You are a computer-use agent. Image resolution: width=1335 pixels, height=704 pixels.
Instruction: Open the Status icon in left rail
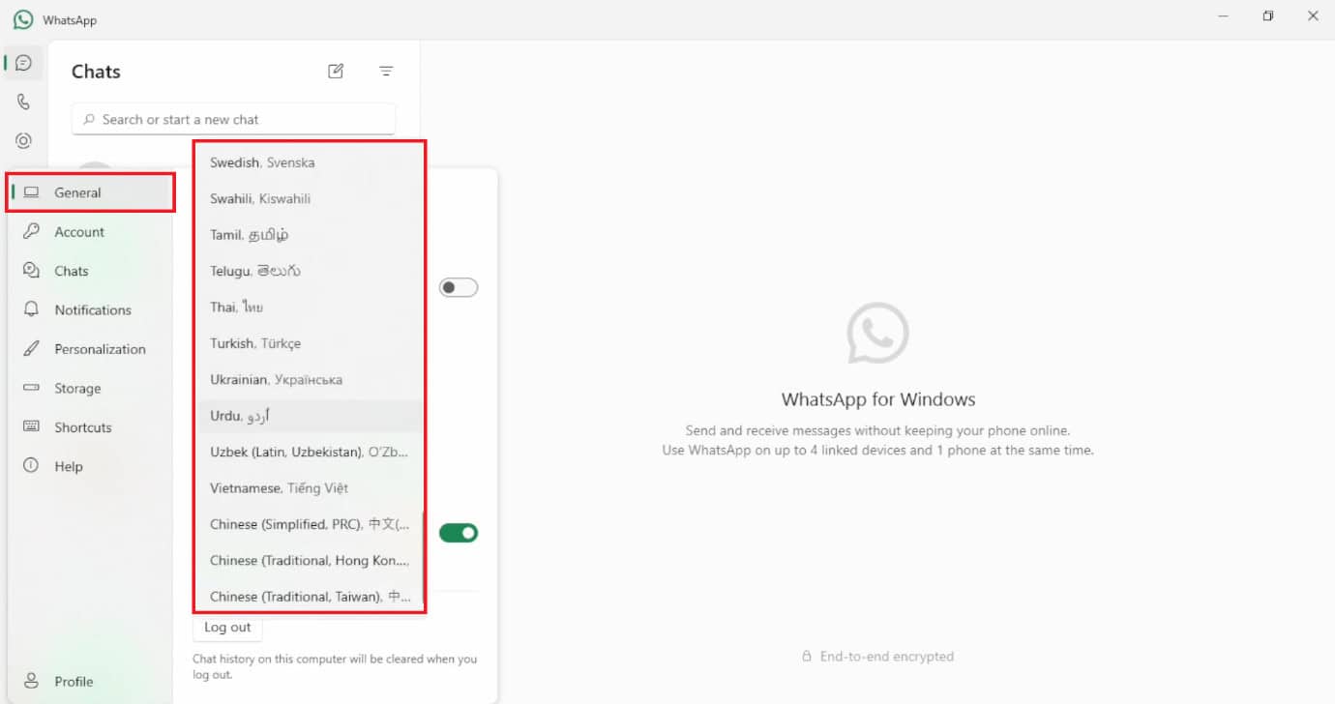[x=24, y=140]
